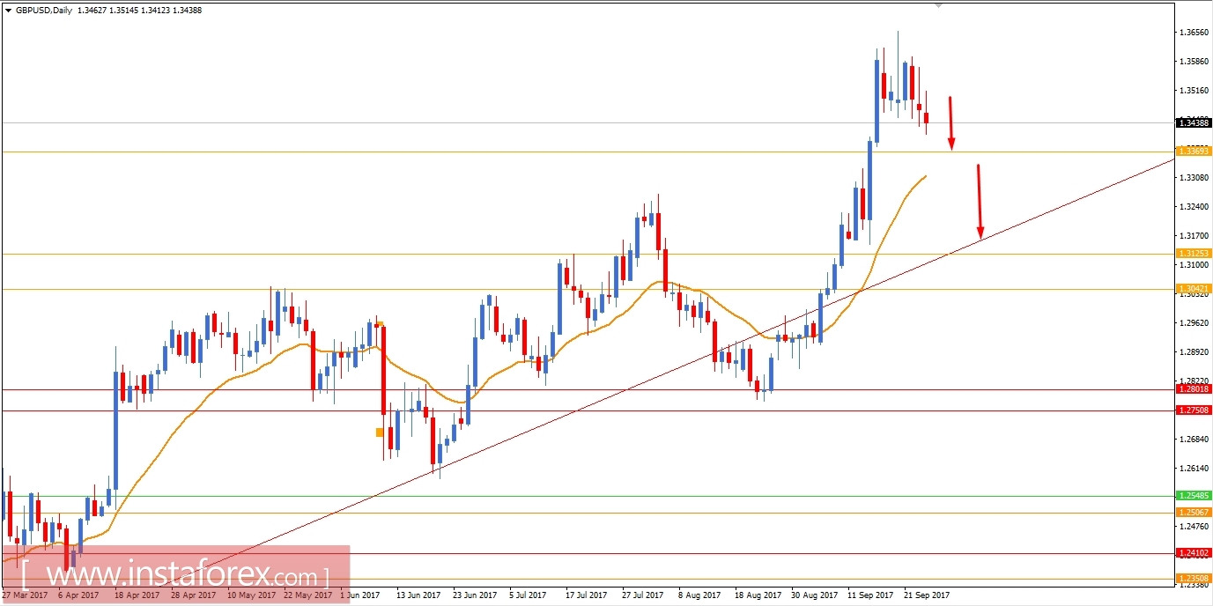Click the 11 Sep 2017 date label
Screen dimensions: 1213x606
click(870, 595)
